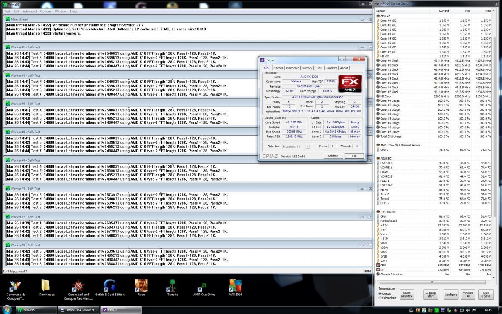Switch to the Caches tab in CPU-Z
This screenshot has width=502, height=314.
point(278,68)
